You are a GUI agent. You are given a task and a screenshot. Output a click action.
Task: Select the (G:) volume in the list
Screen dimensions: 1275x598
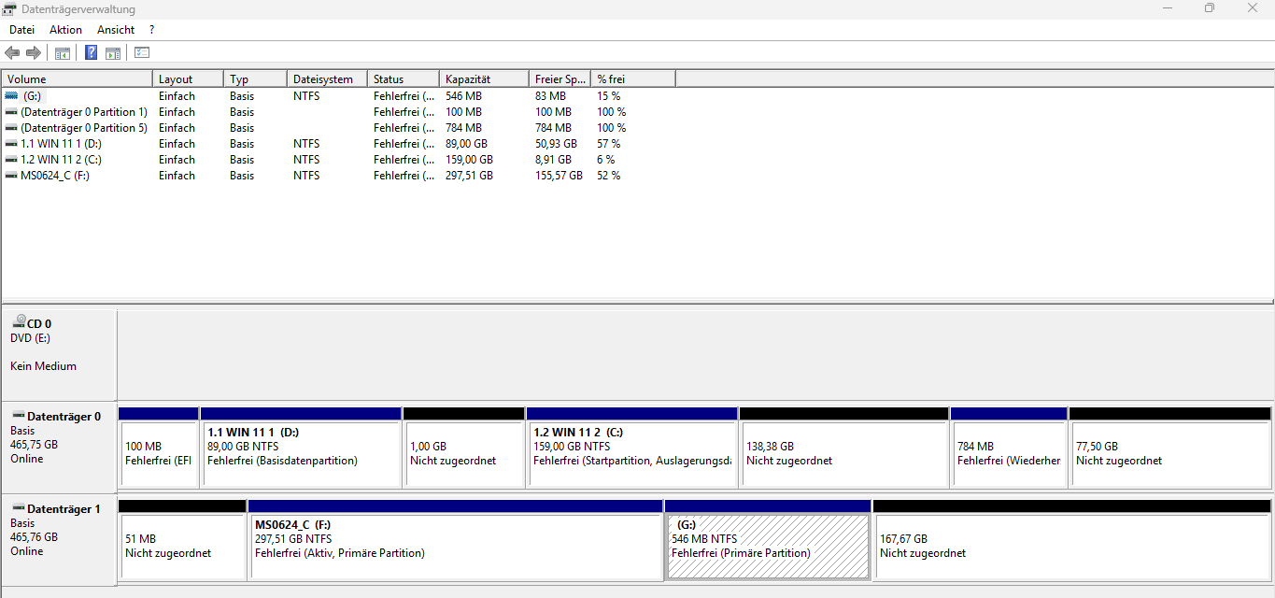pyautogui.click(x=33, y=95)
